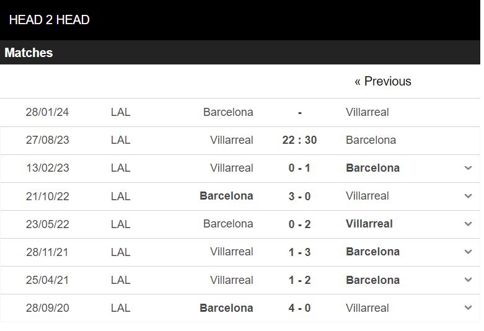Screen dimensions: 484x331
Task: Open the 4 - 0 score result
Action: [299, 308]
